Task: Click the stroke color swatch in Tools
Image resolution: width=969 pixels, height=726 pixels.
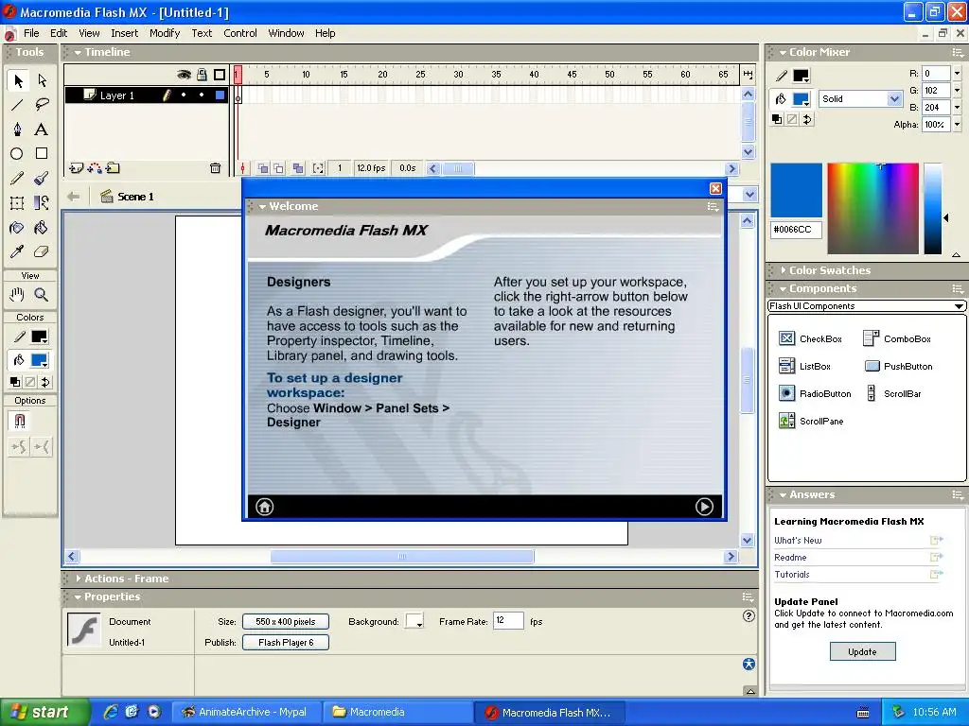Action: 39,337
